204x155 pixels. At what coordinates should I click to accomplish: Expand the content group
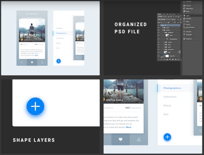(164, 42)
